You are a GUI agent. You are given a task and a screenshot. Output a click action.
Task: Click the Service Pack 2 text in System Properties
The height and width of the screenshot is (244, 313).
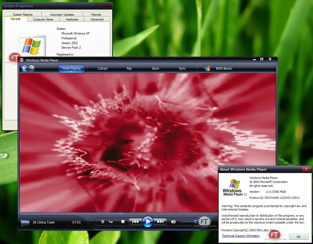(71, 48)
